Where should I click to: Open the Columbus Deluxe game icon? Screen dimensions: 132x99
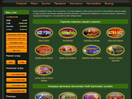tap(92, 33)
